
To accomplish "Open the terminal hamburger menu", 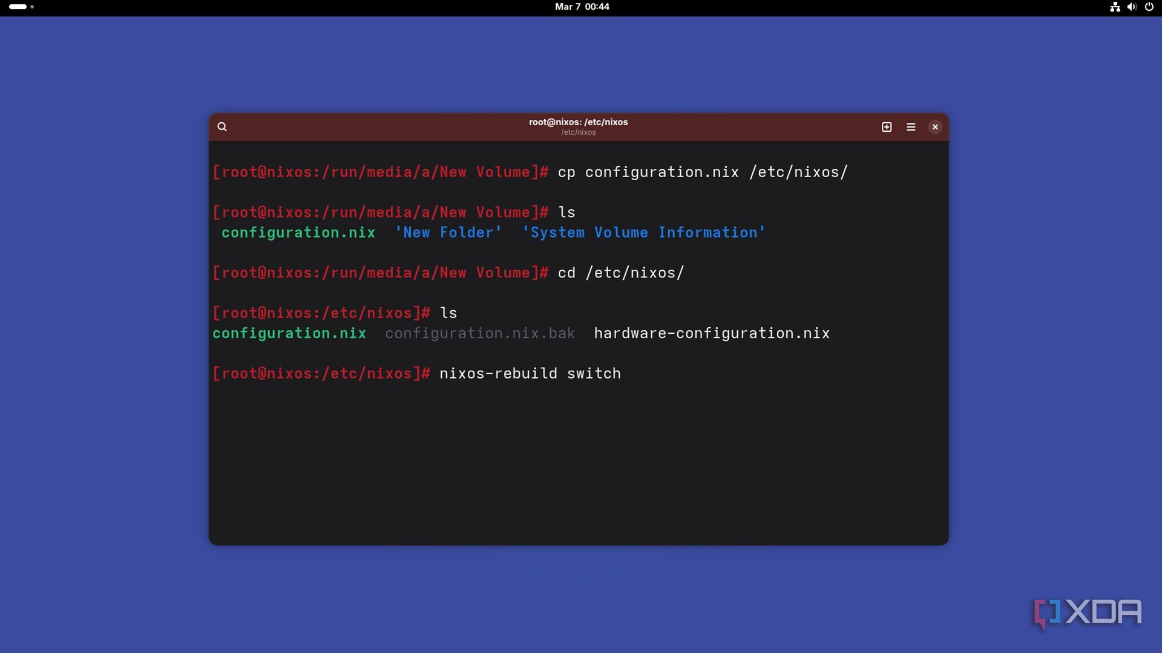I will 911,127.
